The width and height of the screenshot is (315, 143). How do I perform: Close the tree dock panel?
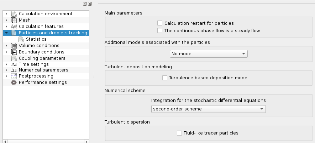[90, 4]
